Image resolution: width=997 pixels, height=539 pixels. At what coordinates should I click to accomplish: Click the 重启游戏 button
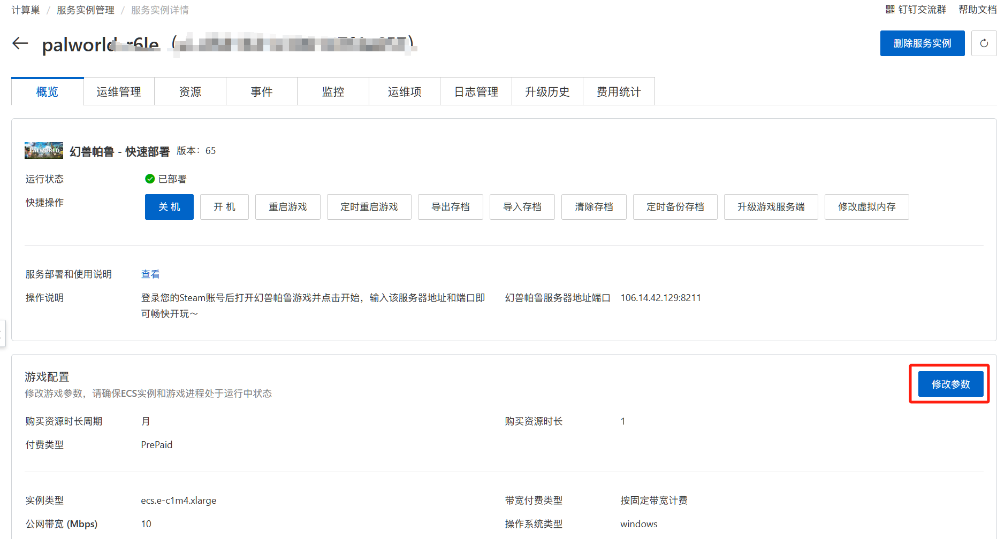point(288,207)
